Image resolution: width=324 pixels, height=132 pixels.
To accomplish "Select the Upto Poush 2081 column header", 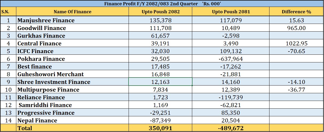I will click(230, 12).
